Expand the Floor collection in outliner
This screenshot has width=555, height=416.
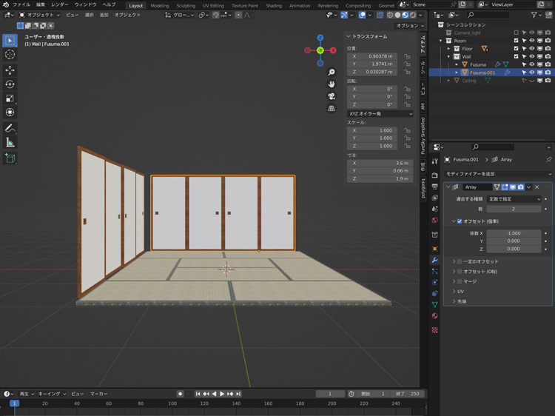pos(448,49)
